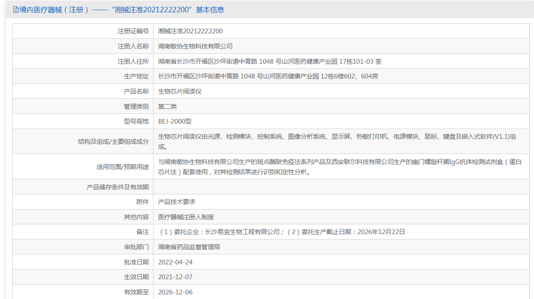Select expiry date 2026-12-06
This screenshot has width=534, height=299.
coord(175,292)
